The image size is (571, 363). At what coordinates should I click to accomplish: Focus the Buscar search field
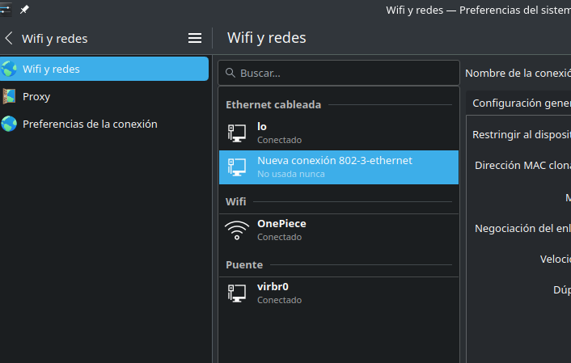(339, 73)
